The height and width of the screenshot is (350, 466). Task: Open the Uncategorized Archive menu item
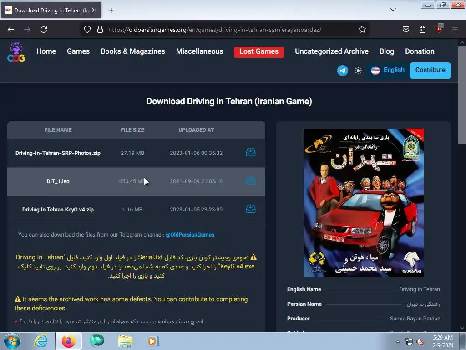click(x=332, y=51)
